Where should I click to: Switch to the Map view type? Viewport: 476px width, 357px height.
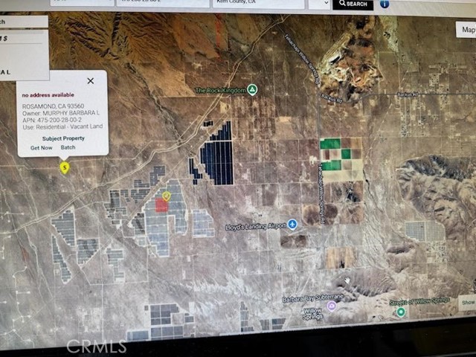click(466, 30)
